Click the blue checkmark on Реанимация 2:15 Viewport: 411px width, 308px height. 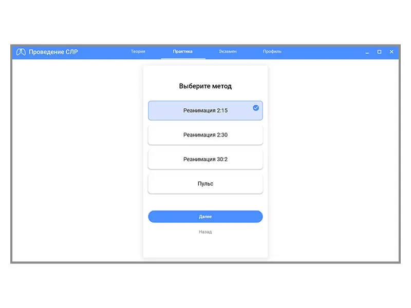(x=256, y=108)
